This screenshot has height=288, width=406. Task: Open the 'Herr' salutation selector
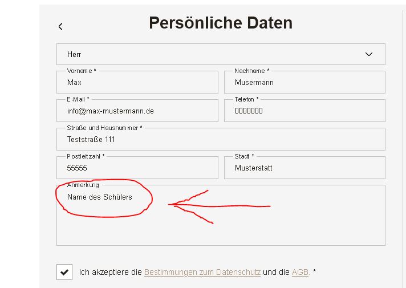(220, 54)
